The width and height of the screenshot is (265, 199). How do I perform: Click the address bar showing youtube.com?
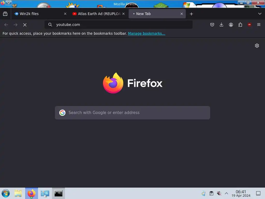coord(119,25)
